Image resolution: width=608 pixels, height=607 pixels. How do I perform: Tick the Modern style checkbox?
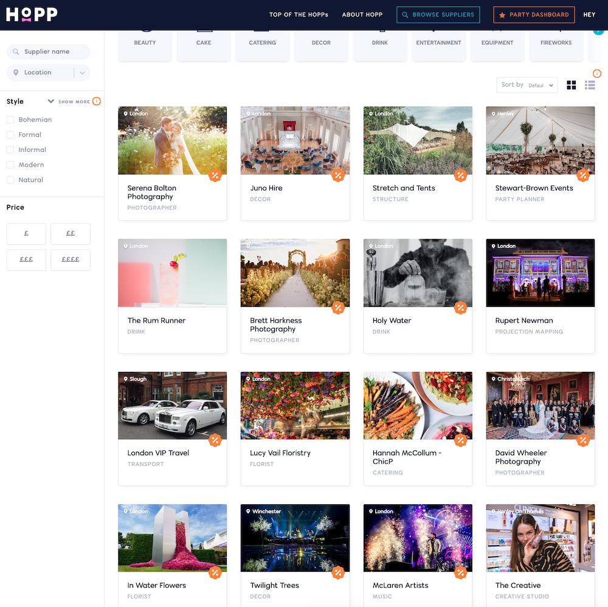click(10, 165)
